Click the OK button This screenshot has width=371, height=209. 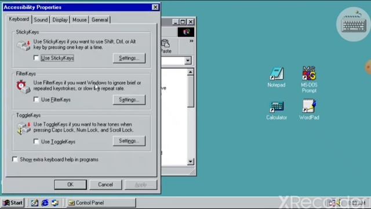[70, 185]
